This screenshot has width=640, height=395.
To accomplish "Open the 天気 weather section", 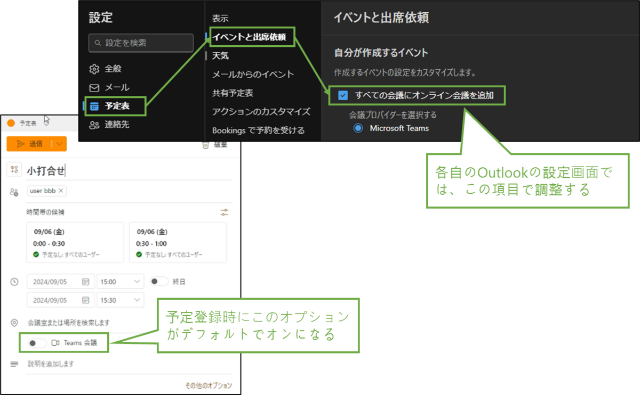I will 220,55.
